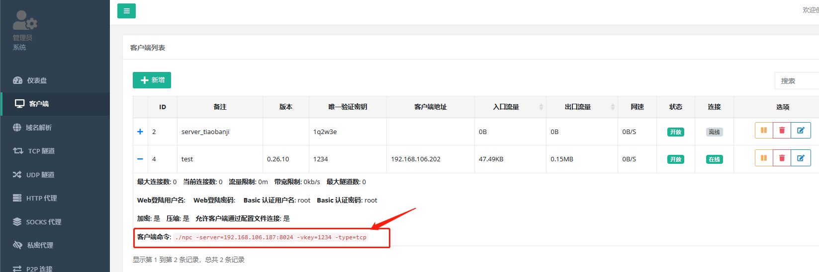Focus the 搜索 search field
Image resolution: width=819 pixels, height=272 pixels.
(x=797, y=80)
